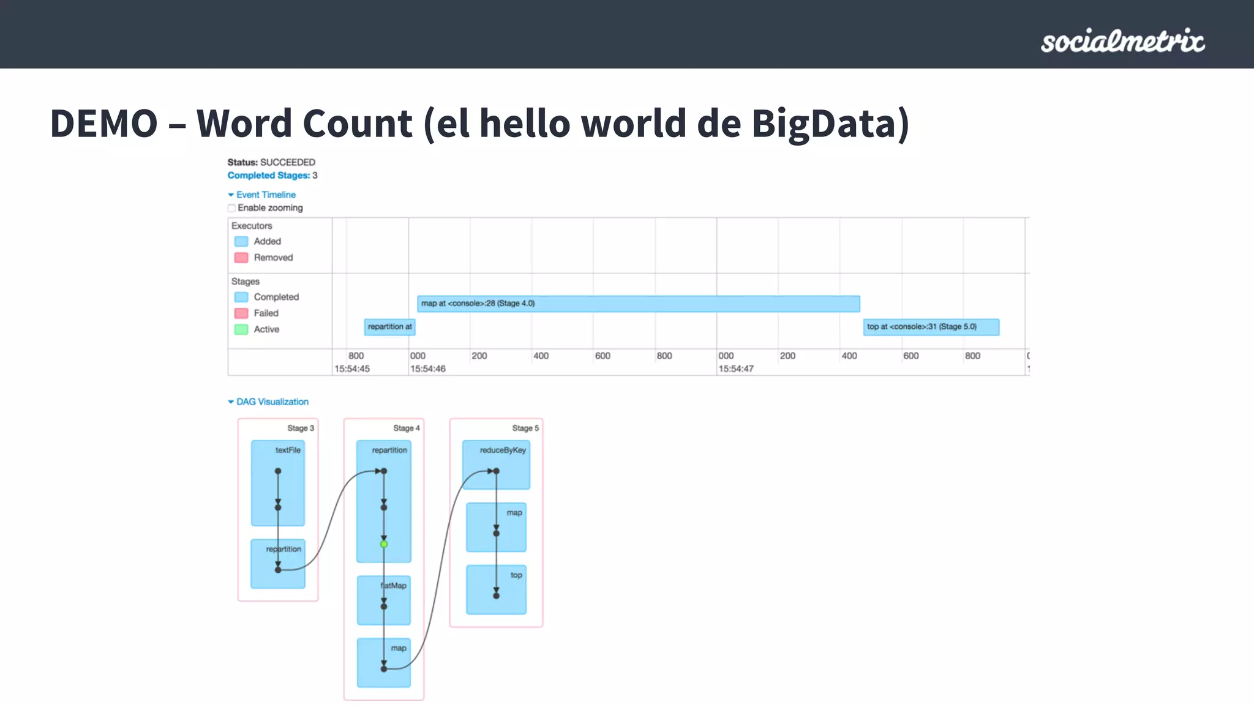Click the Stages Completed blue swatch
This screenshot has width=1254, height=705.
pos(241,297)
